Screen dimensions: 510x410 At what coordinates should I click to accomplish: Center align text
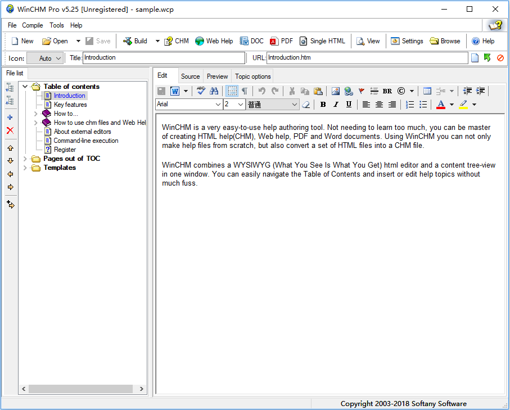(x=379, y=105)
